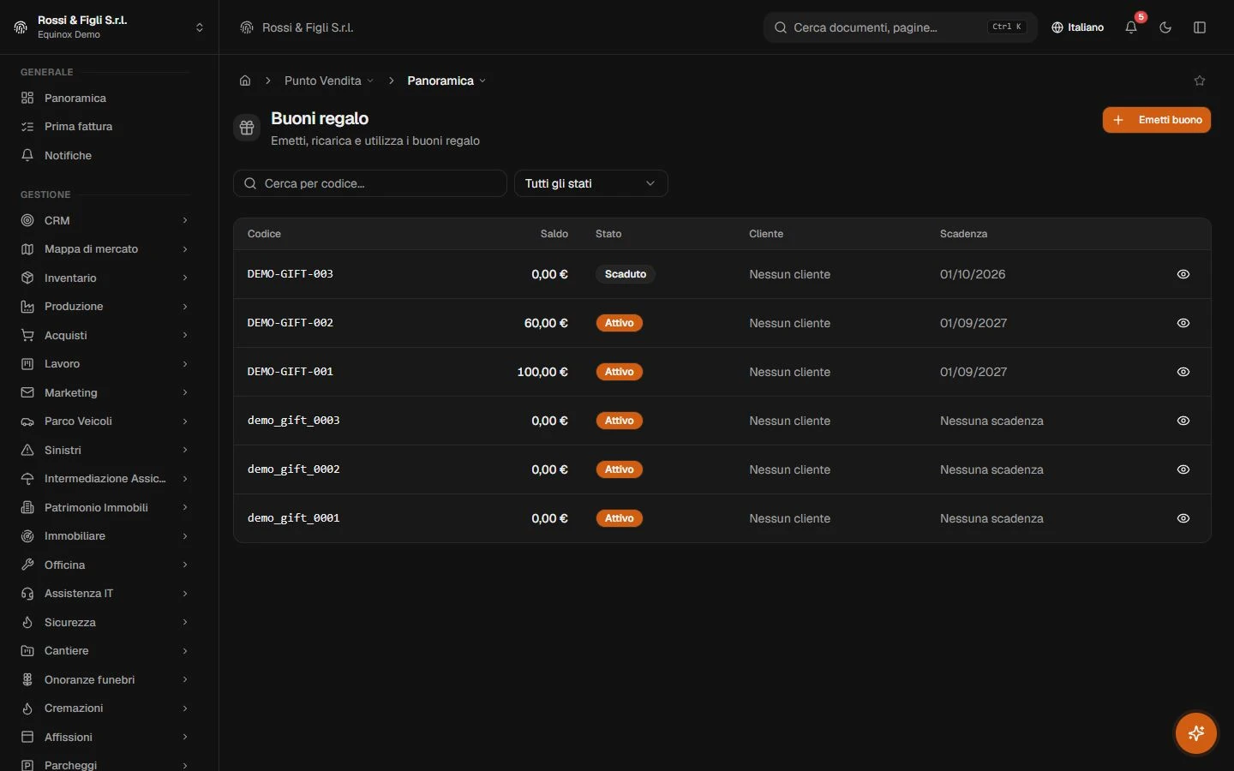Screen dimensions: 1234x771
Task: View details of DEMO-GIFT-003 via eye icon
Action: pyautogui.click(x=1183, y=274)
